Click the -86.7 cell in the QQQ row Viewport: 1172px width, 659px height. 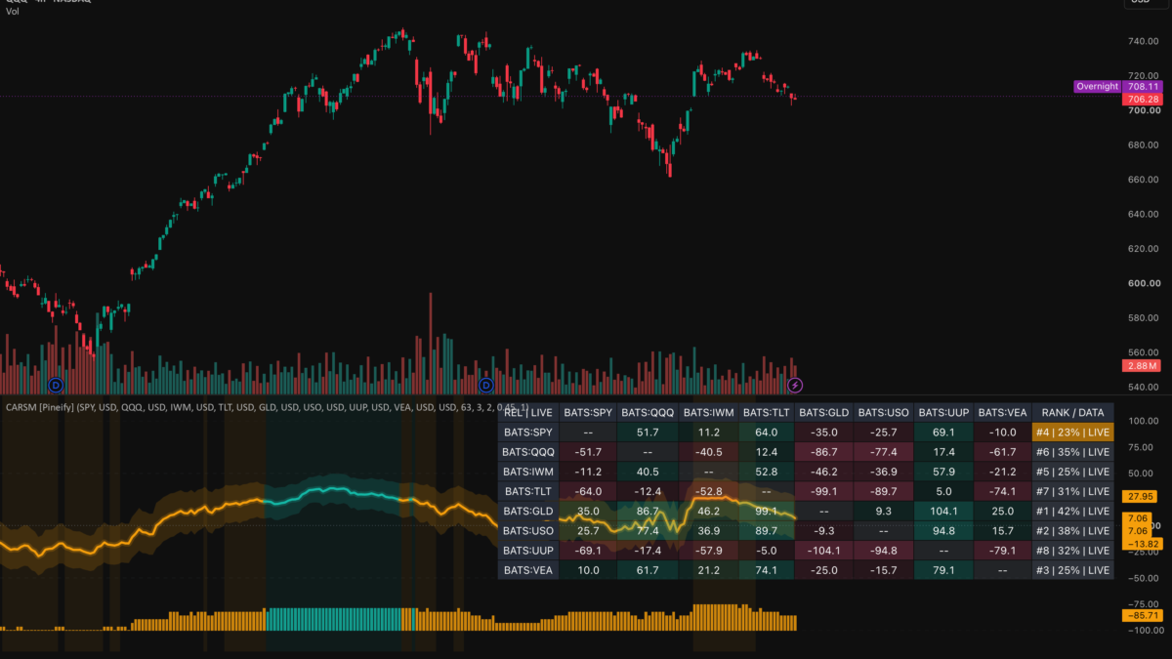point(825,452)
